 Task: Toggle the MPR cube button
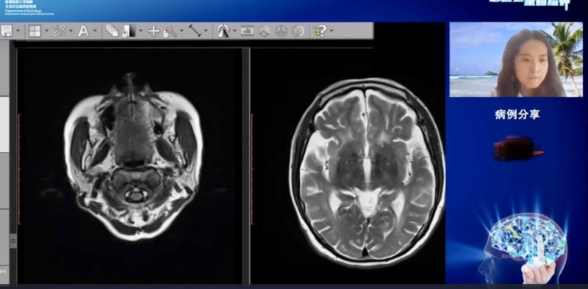[265, 31]
